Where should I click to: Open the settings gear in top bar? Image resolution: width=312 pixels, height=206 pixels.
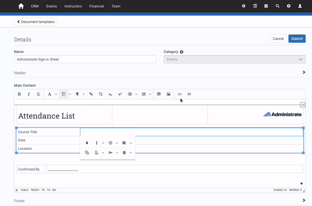pyautogui.click(x=243, y=6)
